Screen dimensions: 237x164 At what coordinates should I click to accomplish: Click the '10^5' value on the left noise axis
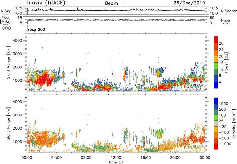pyautogui.click(x=18, y=8)
